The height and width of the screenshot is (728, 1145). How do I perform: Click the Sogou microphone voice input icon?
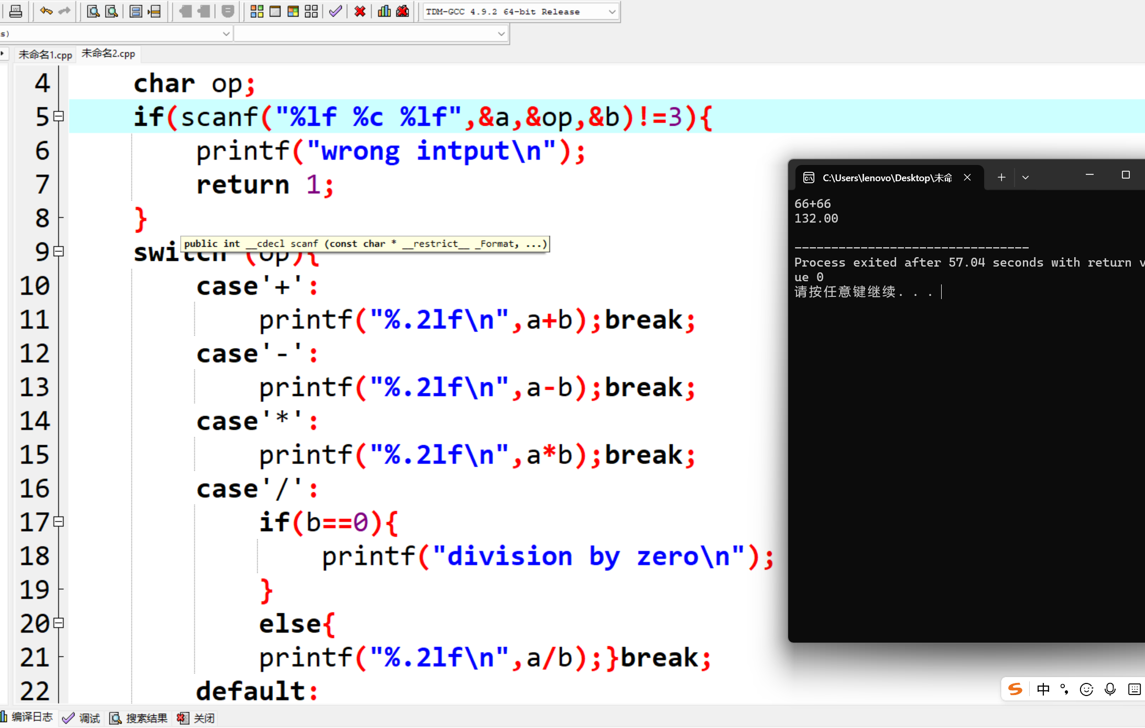point(1109,689)
